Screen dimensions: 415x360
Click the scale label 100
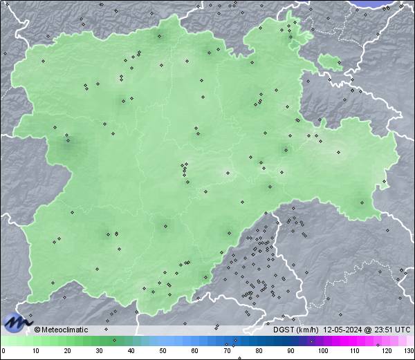[323, 351]
